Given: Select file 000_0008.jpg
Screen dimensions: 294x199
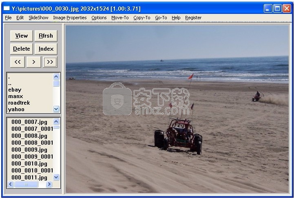Looking at the screenshot, I should (x=29, y=136).
